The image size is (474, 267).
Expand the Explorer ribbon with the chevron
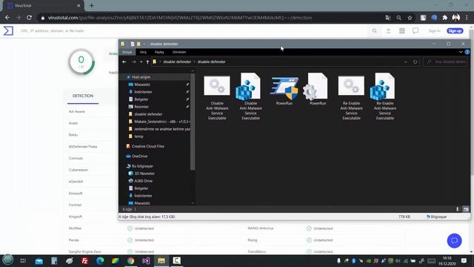point(461,52)
